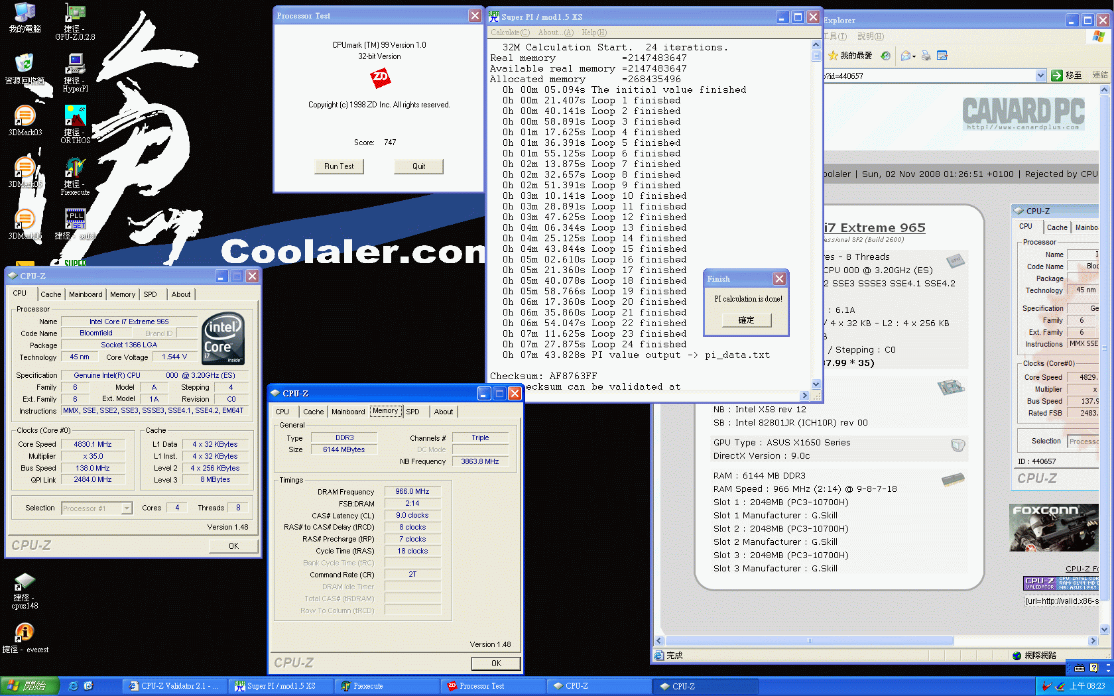Open the 我的電腦 desktop icon
1114x696 pixels.
click(x=25, y=18)
